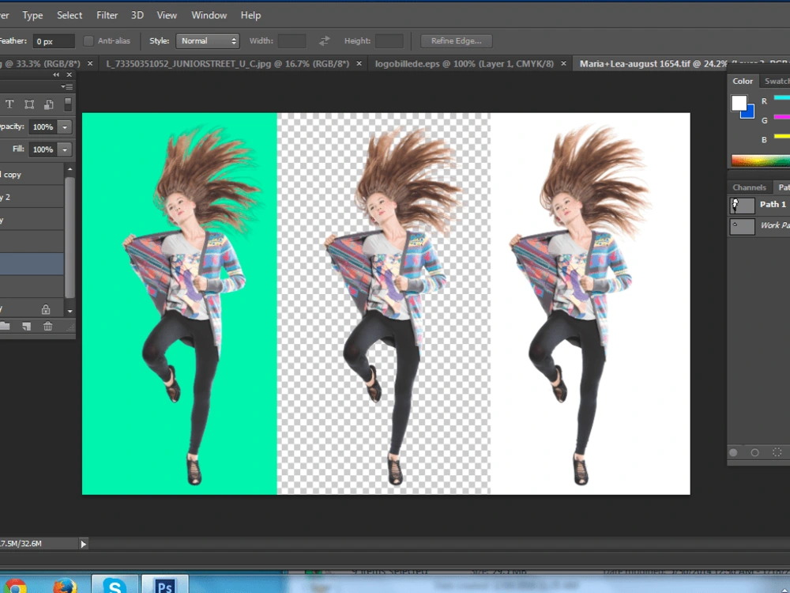Select the Work Path thumbnail
Viewport: 790px width, 593px height.
pyautogui.click(x=743, y=226)
